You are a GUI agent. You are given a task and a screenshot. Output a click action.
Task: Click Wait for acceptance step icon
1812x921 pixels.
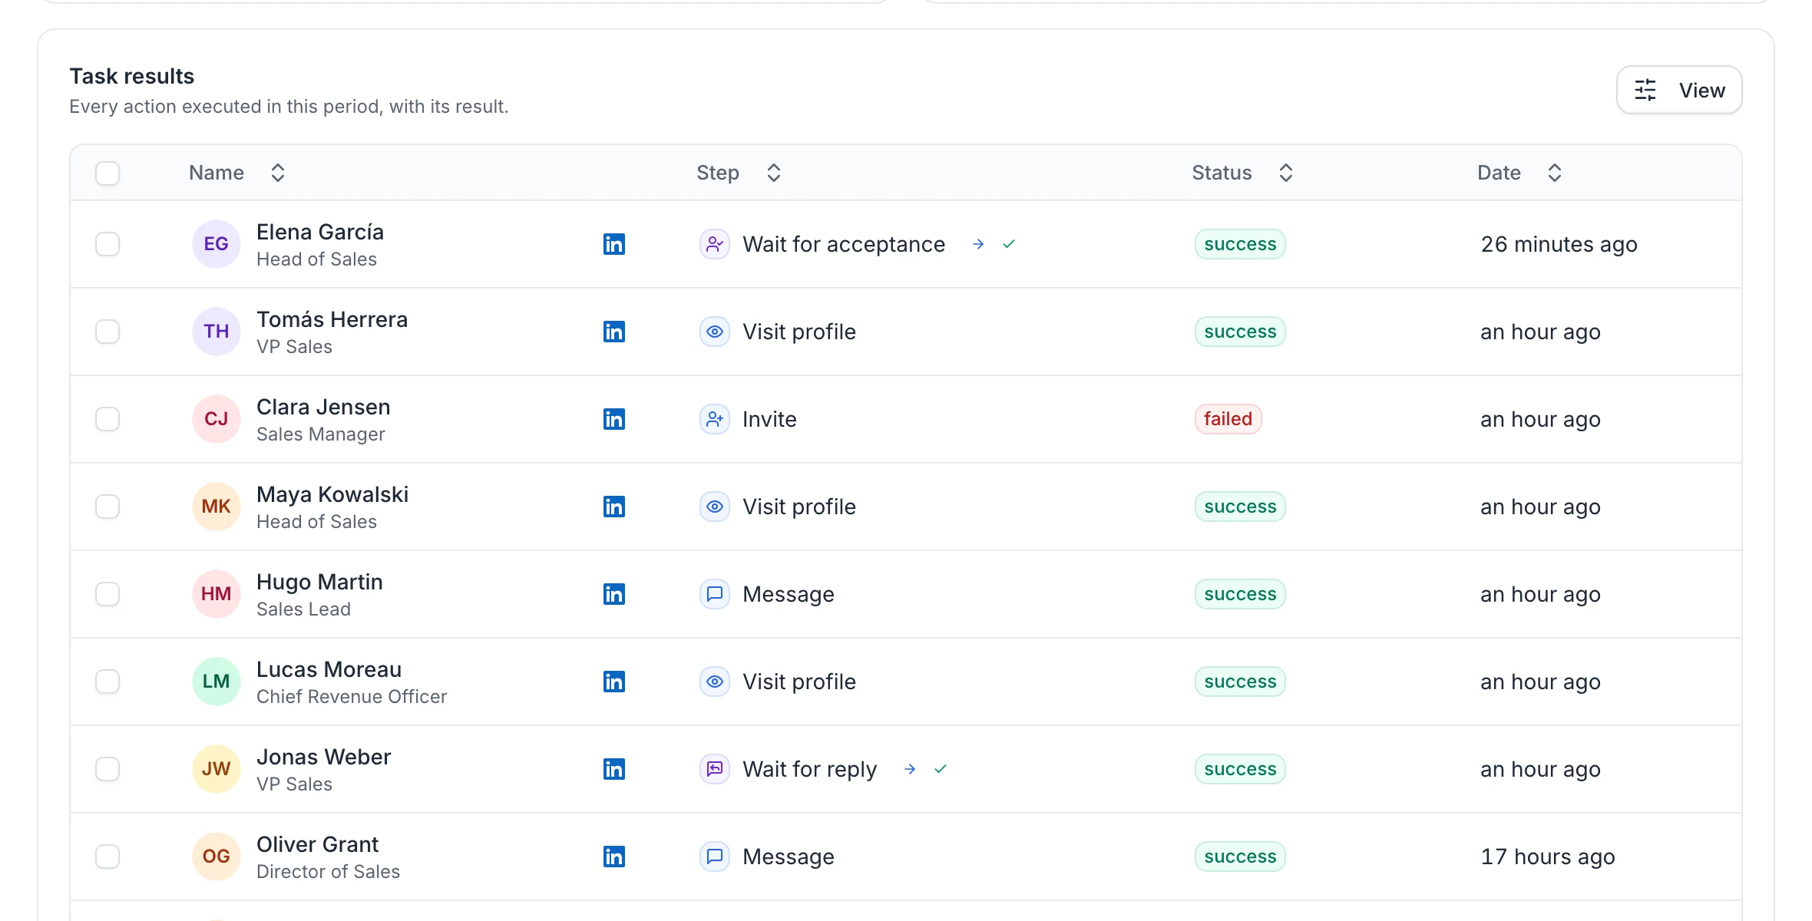715,244
